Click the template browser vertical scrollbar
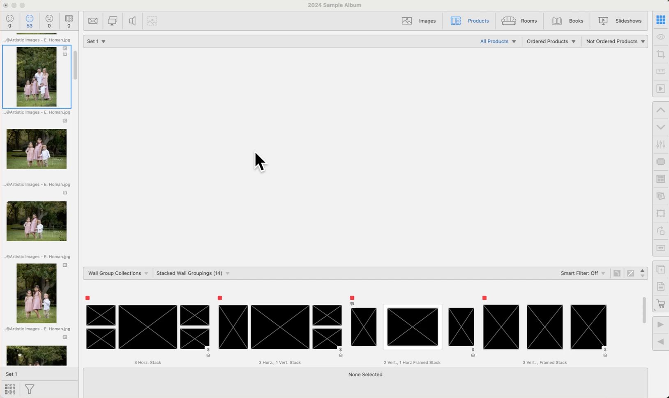Viewport: 669px width, 398px height. [644, 310]
